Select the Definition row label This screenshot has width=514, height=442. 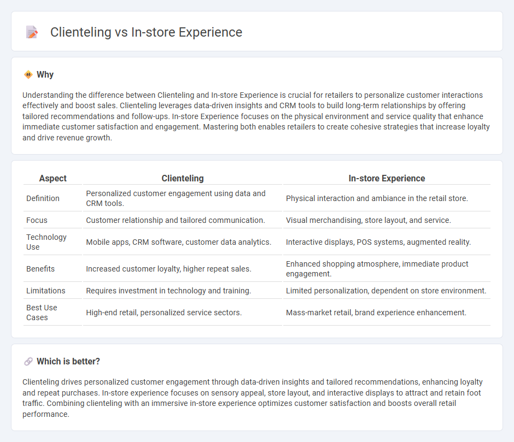[43, 198]
